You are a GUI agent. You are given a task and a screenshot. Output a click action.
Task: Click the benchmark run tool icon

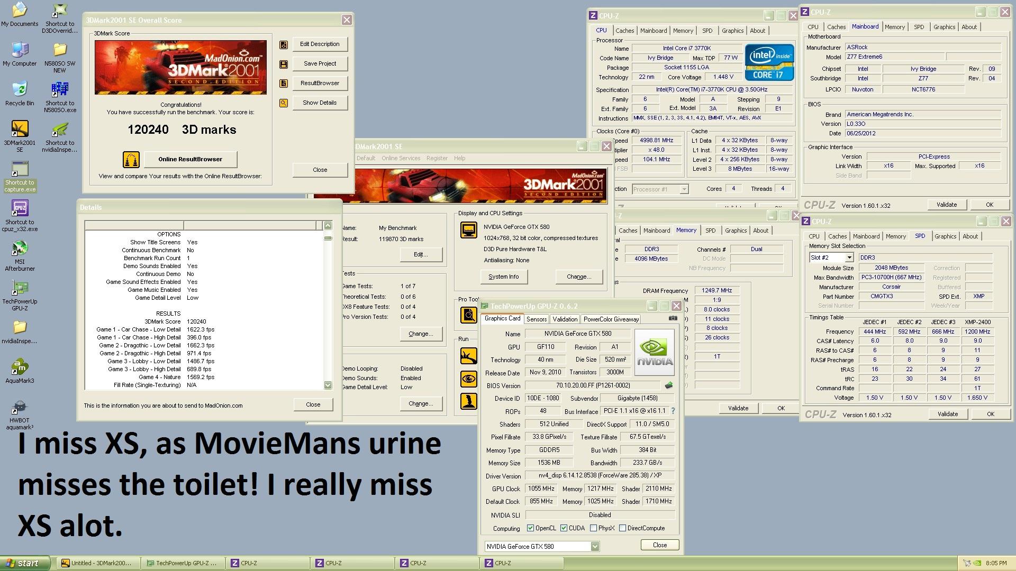pos(468,356)
